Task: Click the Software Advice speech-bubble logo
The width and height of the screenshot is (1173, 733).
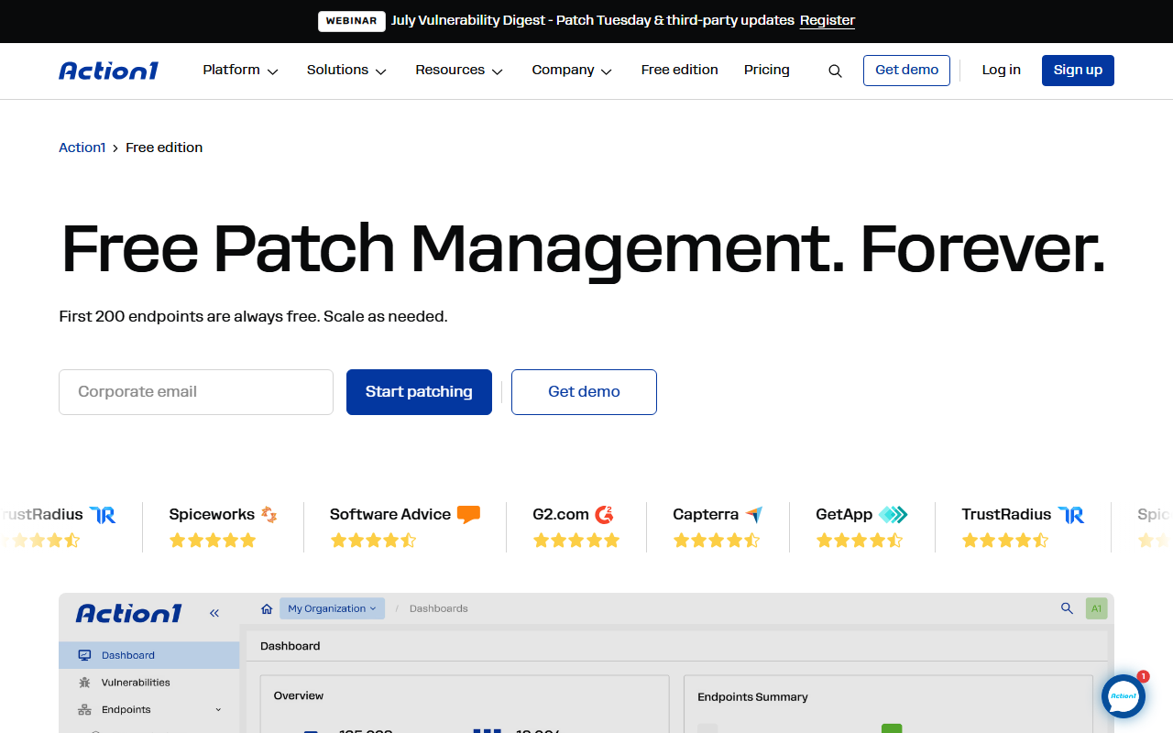Action: [x=468, y=515]
